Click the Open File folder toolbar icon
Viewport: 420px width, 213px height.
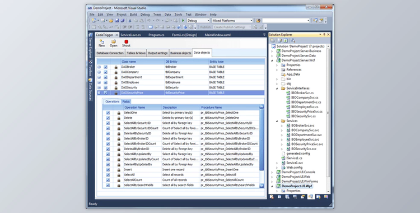111,21
